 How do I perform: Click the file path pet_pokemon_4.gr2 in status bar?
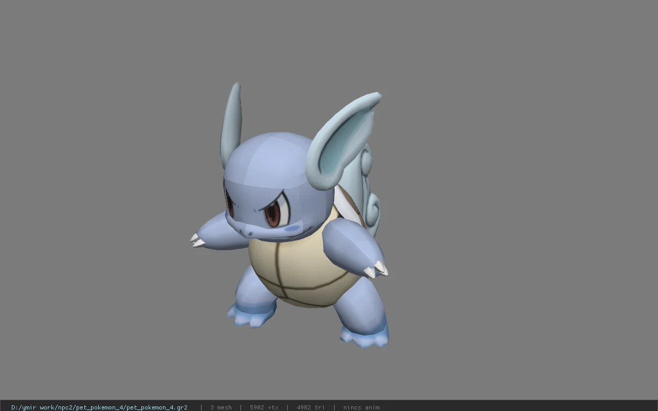(x=99, y=407)
